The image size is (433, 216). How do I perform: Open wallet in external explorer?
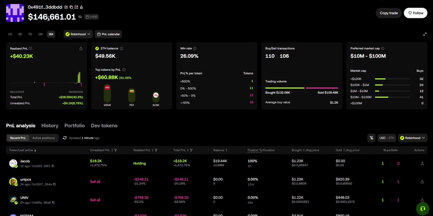click(76, 7)
